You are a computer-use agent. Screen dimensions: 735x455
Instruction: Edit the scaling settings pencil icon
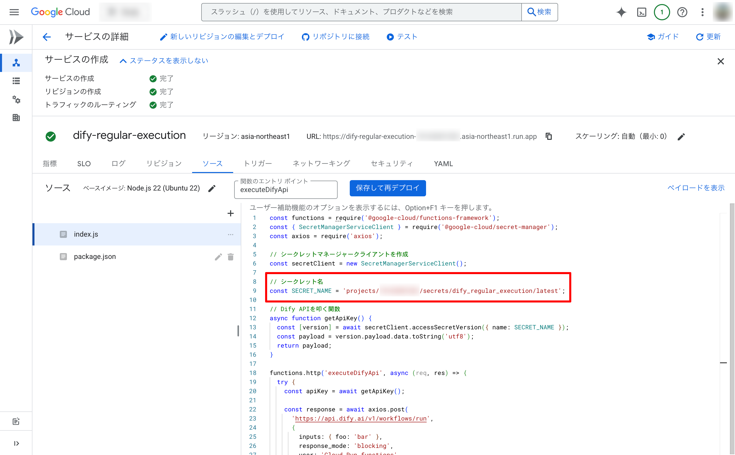(x=681, y=137)
